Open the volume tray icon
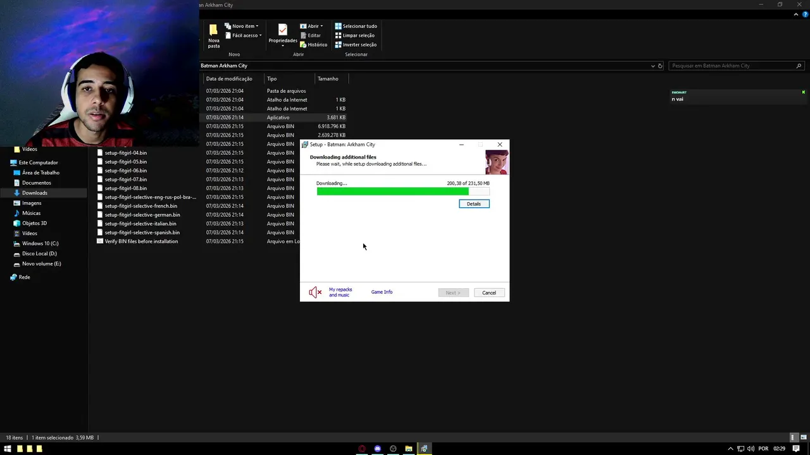Screen dimensions: 810x455 (751, 449)
